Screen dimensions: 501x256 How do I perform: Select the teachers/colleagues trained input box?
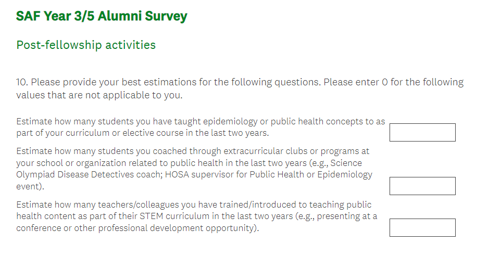(422, 227)
